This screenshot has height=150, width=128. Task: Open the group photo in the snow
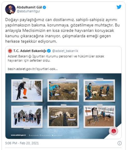[x=27, y=117]
